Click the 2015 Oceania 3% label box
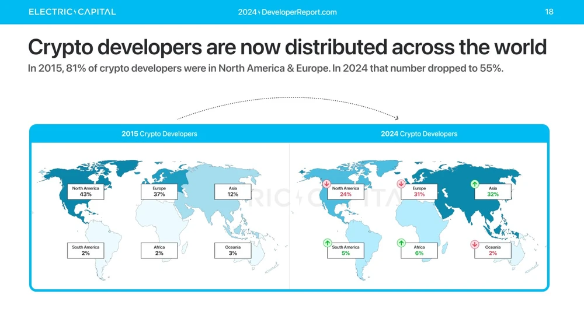 click(x=233, y=250)
